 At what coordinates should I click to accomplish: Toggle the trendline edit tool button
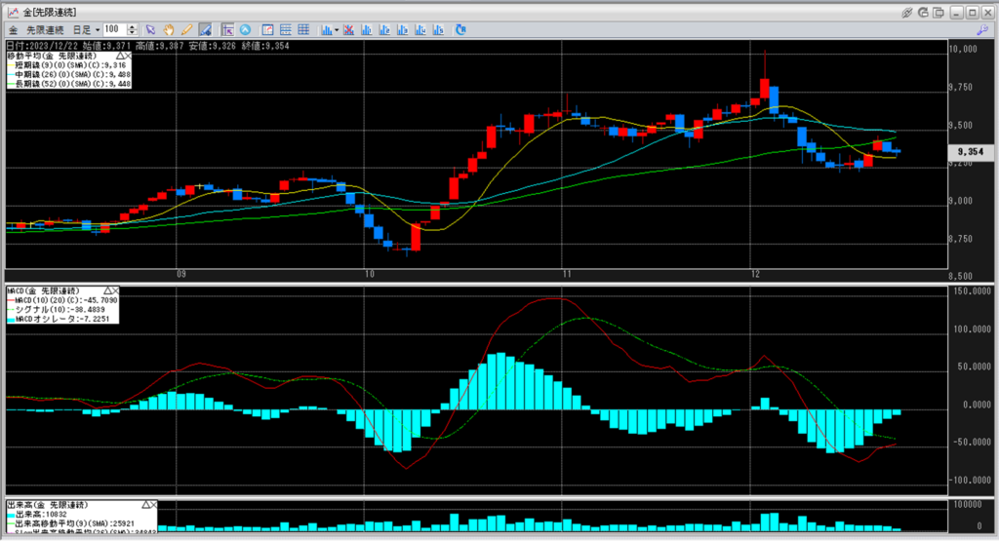205,29
